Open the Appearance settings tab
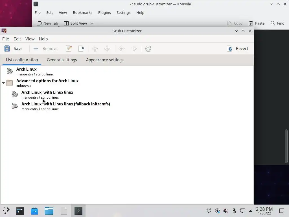The height and width of the screenshot is (217, 289). click(x=105, y=60)
